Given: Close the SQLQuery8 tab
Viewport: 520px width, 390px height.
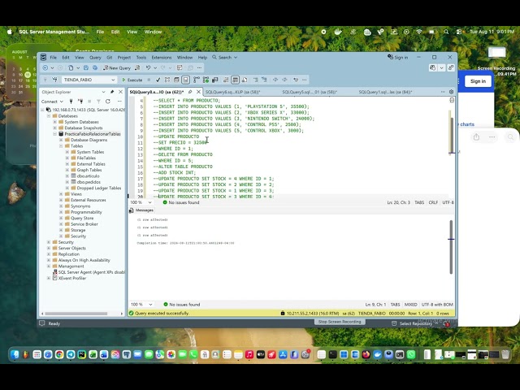Looking at the screenshot, I should click(198, 92).
